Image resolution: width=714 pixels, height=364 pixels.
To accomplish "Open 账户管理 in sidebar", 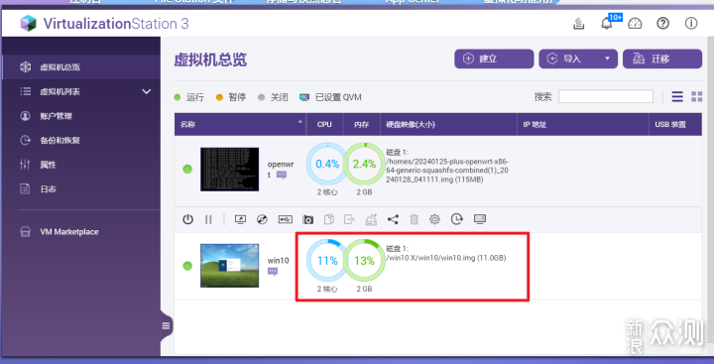I will (x=81, y=116).
